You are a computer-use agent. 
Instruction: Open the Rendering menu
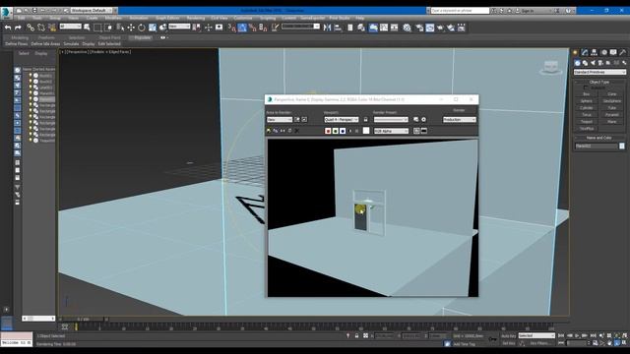[196, 18]
